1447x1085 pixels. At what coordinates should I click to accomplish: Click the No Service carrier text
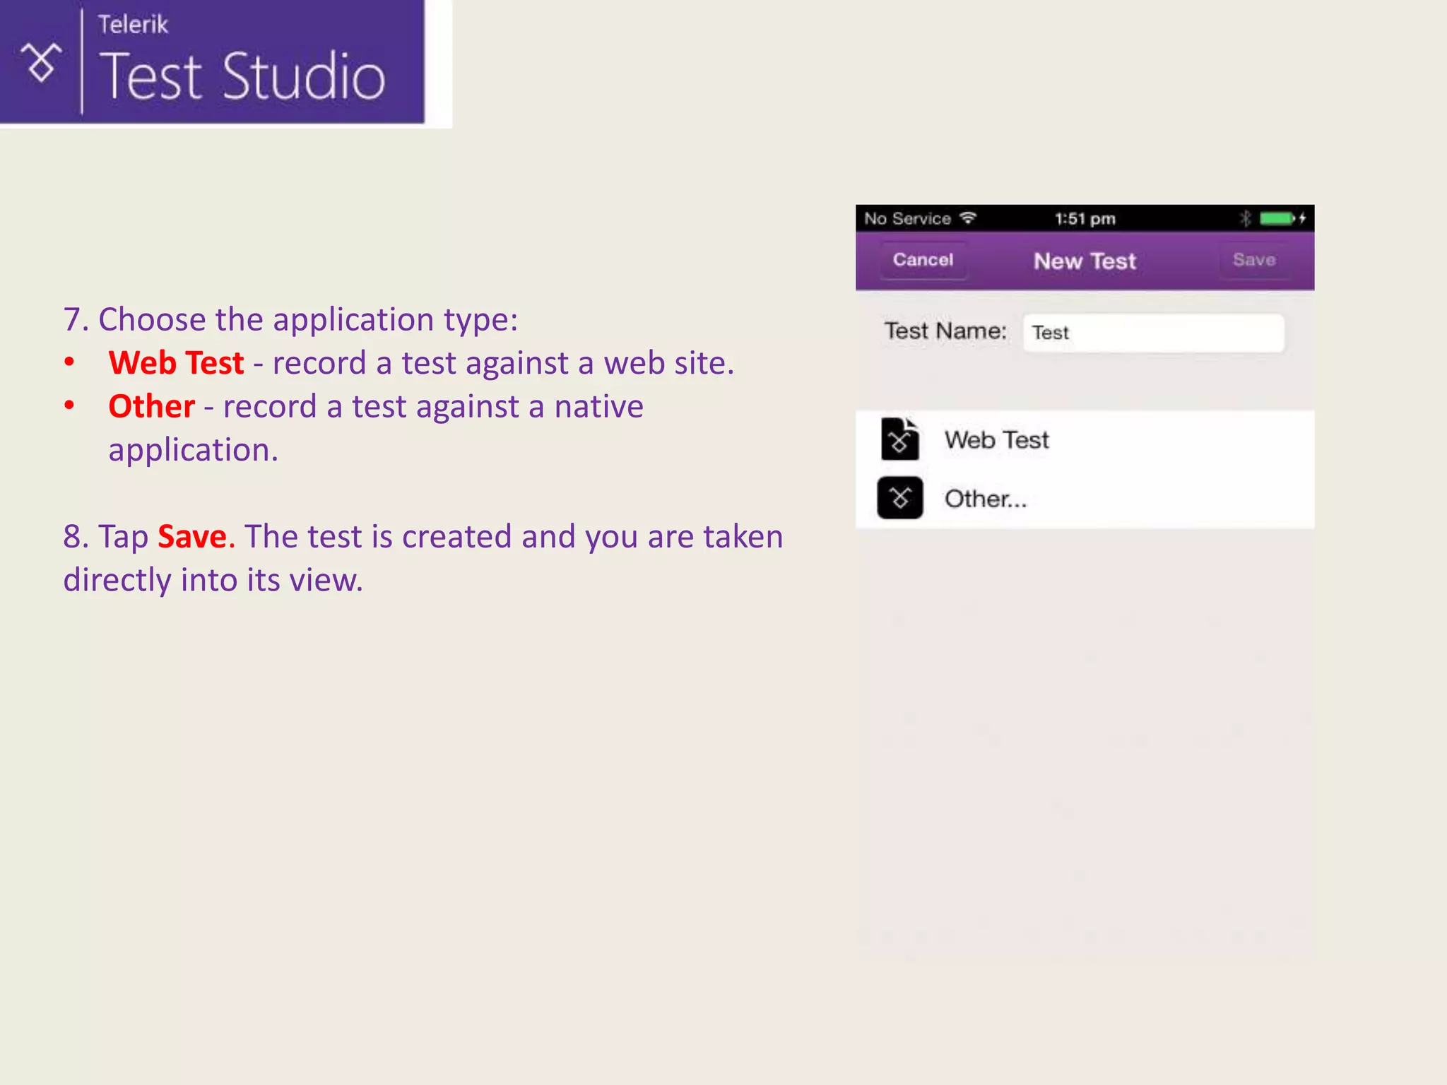(907, 219)
